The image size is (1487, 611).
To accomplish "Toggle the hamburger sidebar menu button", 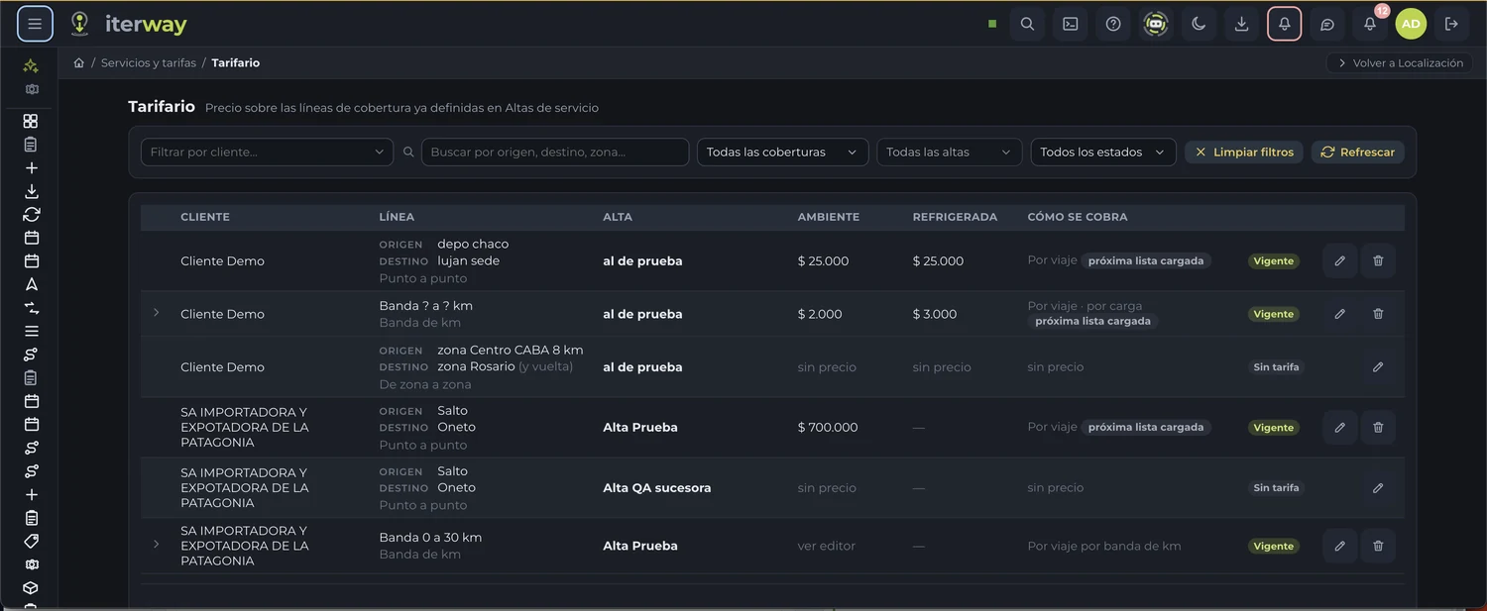I will pyautogui.click(x=35, y=24).
